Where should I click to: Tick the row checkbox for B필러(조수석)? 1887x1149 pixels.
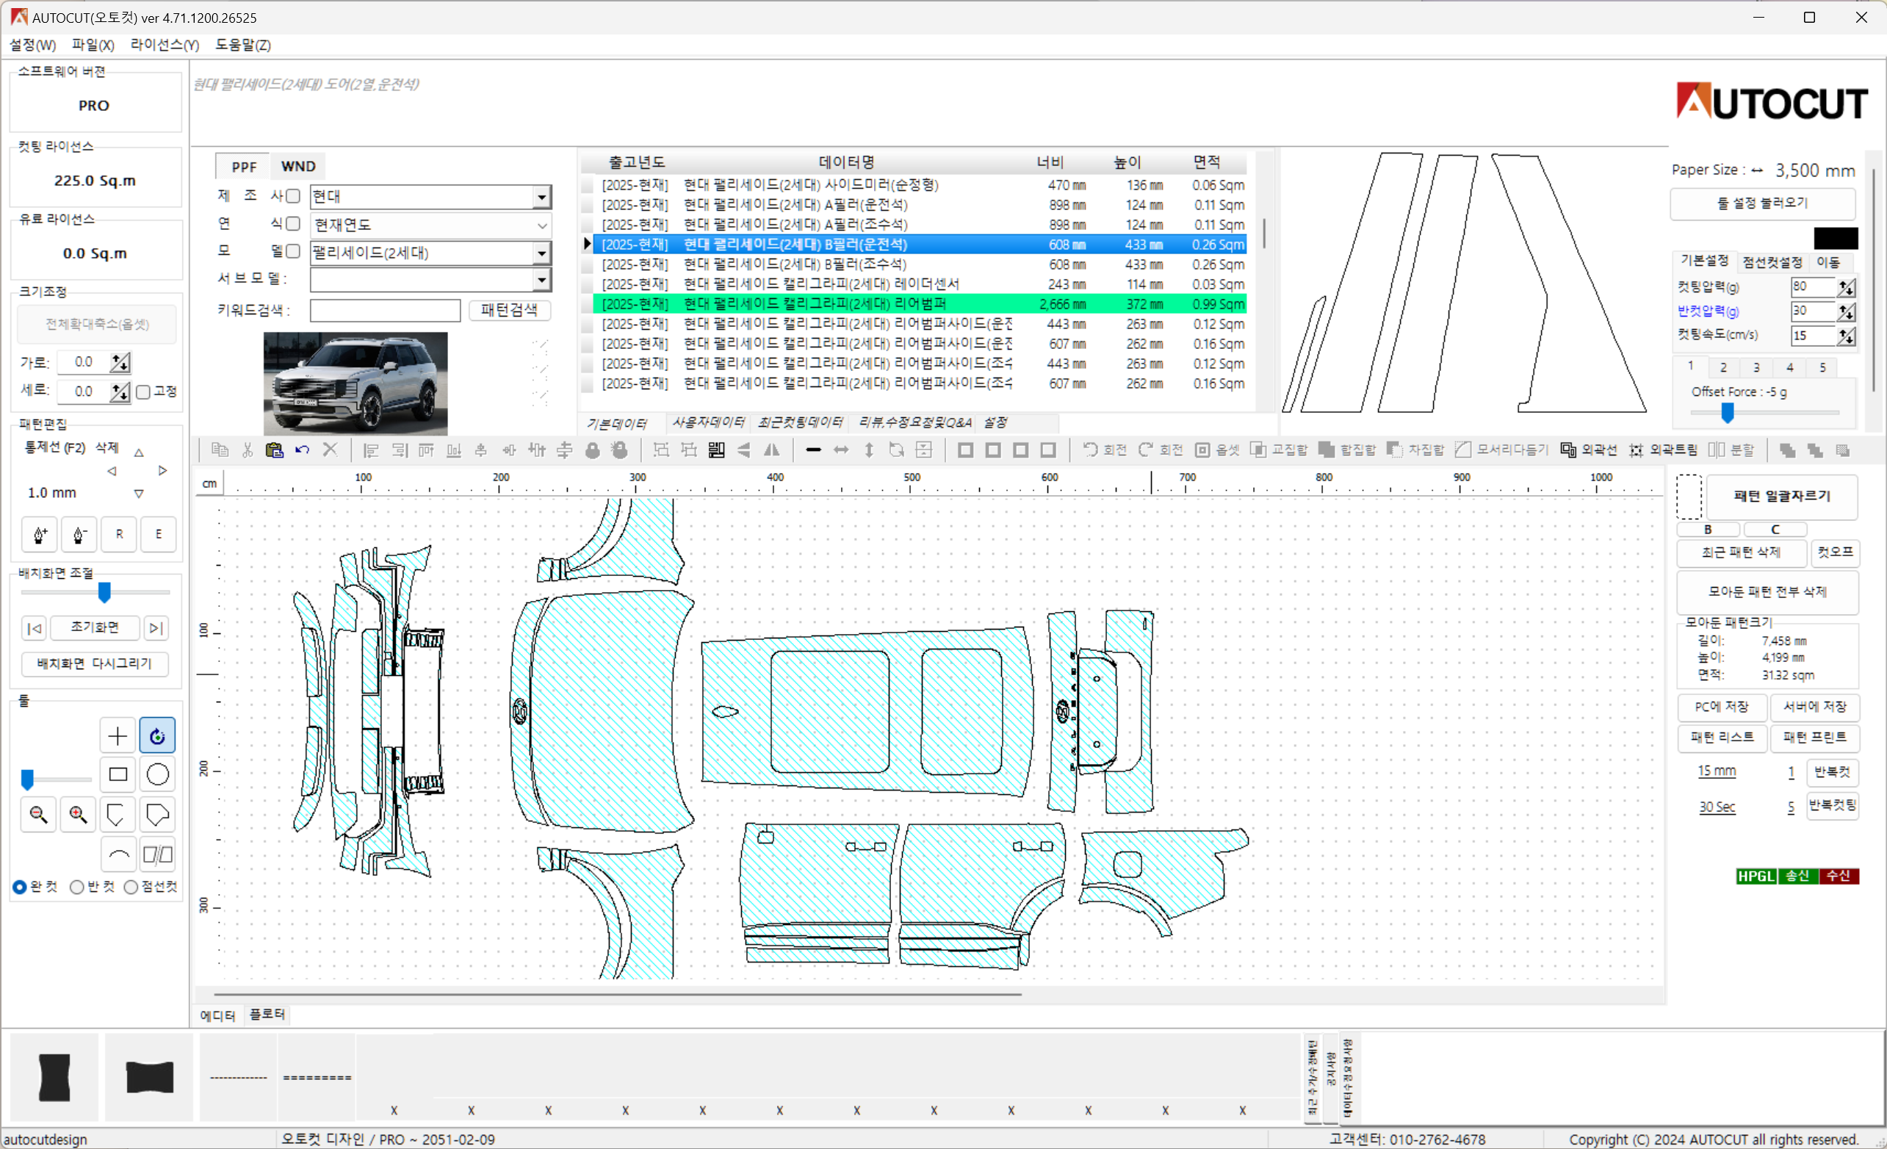(588, 265)
